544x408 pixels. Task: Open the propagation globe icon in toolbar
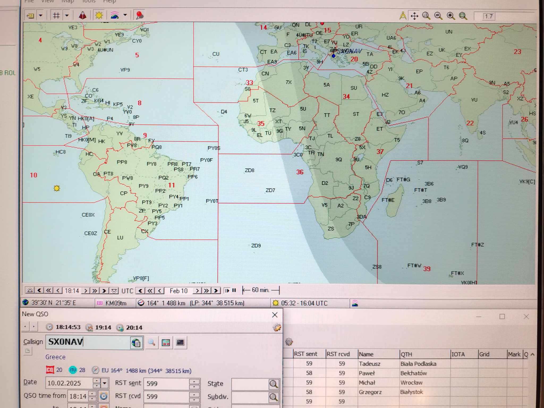click(x=114, y=15)
